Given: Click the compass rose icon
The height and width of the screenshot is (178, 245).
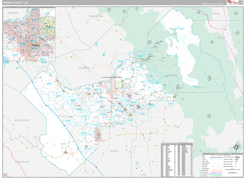Looking at the screenshot, I should (x=236, y=147).
